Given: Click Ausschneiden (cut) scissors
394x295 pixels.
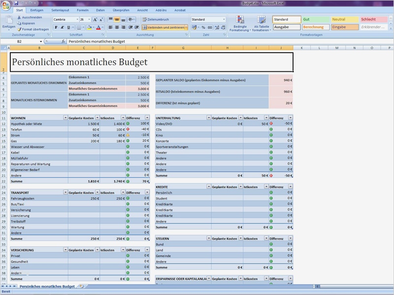Looking at the screenshot, I should pos(30,17).
